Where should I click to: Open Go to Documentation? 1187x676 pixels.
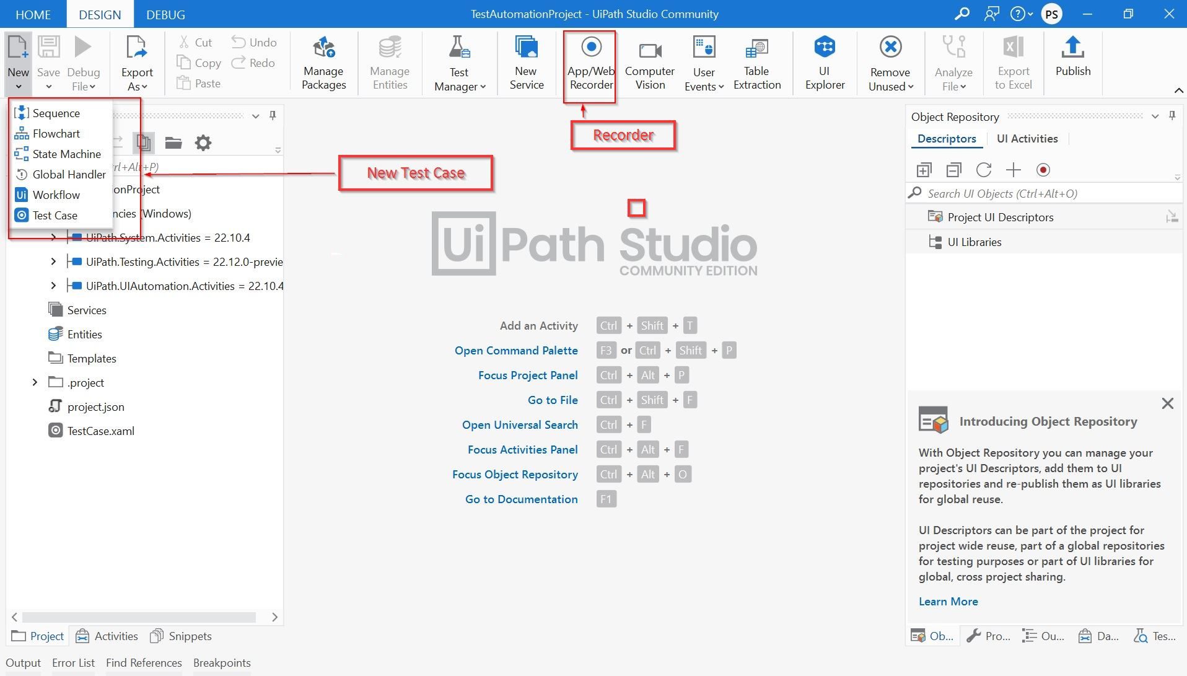[521, 499]
